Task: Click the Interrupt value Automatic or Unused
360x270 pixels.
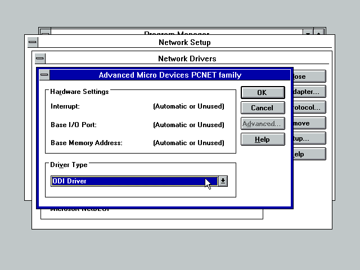Action: pos(189,106)
